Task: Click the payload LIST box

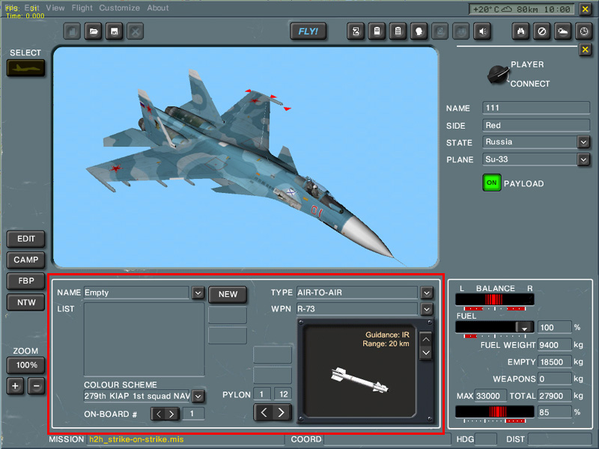Action: pos(144,340)
